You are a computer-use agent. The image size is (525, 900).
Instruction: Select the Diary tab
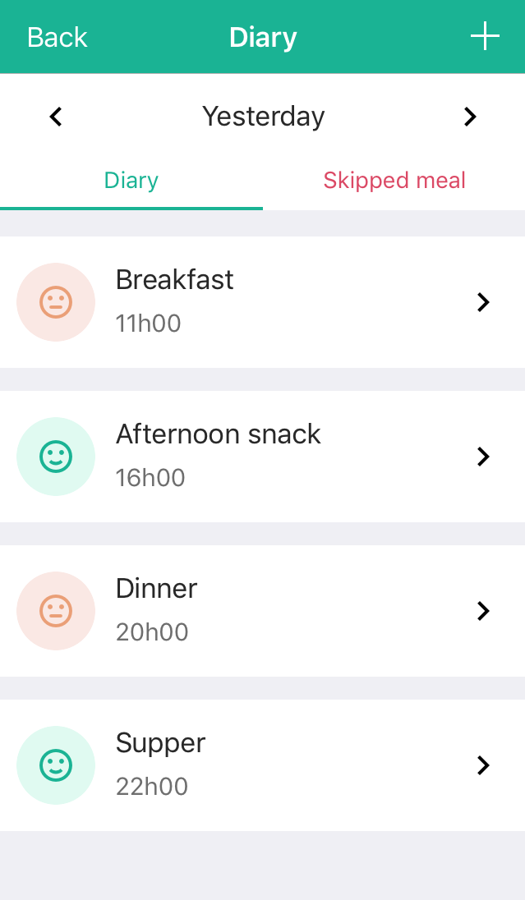point(131,181)
